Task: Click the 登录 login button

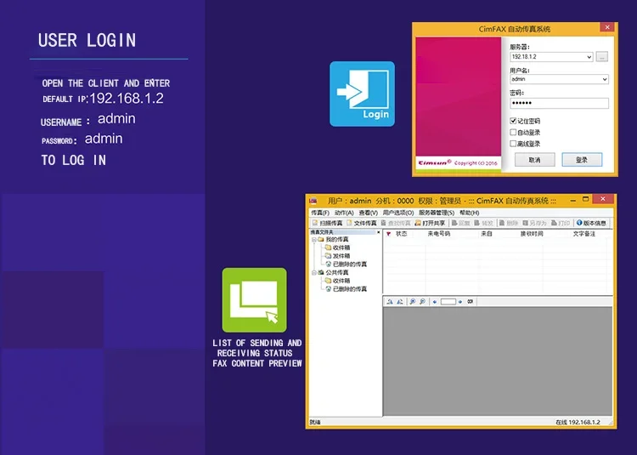Action: click(582, 160)
